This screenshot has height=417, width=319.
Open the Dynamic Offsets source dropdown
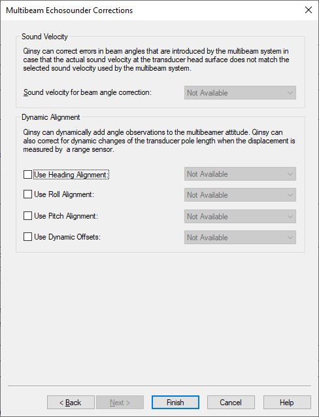point(240,237)
